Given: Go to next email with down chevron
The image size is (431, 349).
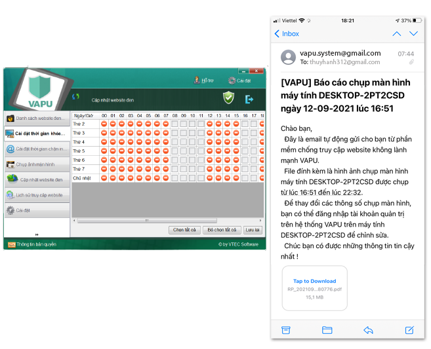Looking at the screenshot, I should point(414,33).
